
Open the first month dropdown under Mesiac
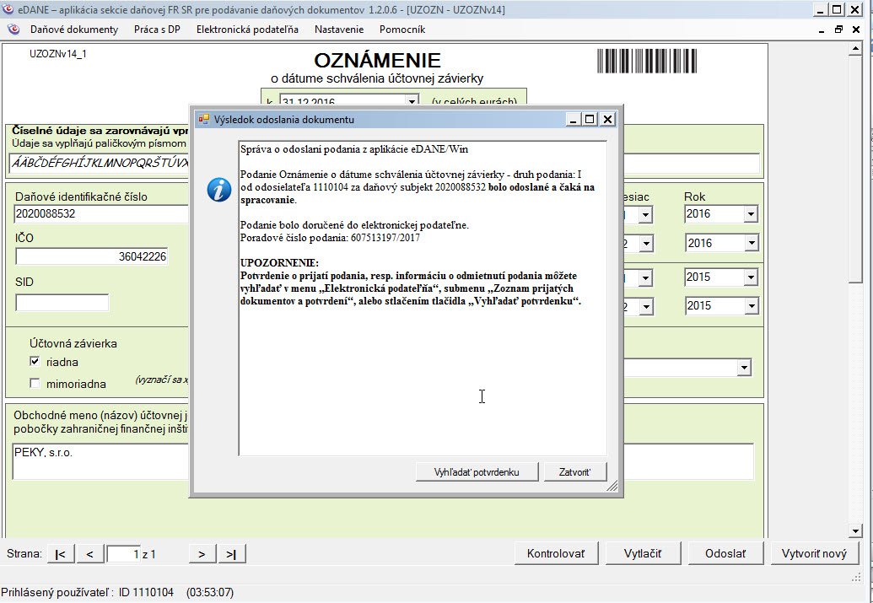coord(645,214)
